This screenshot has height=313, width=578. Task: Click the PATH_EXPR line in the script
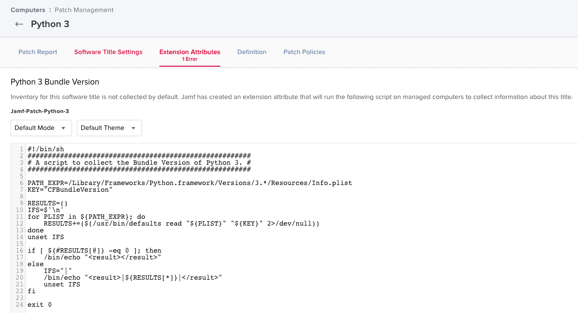[190, 183]
